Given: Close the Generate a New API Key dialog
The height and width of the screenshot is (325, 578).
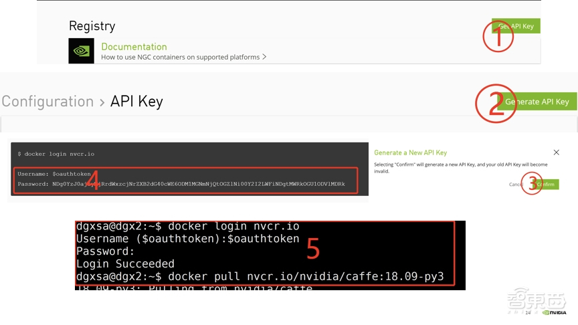Looking at the screenshot, I should 557,152.
